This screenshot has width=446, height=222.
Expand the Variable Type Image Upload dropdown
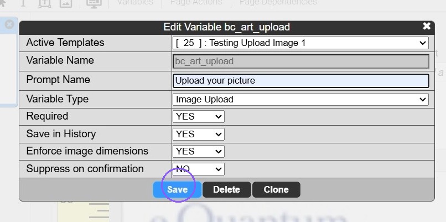[300, 99]
